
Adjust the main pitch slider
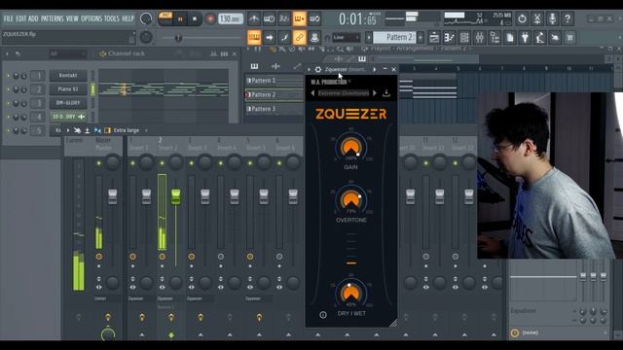(201, 38)
